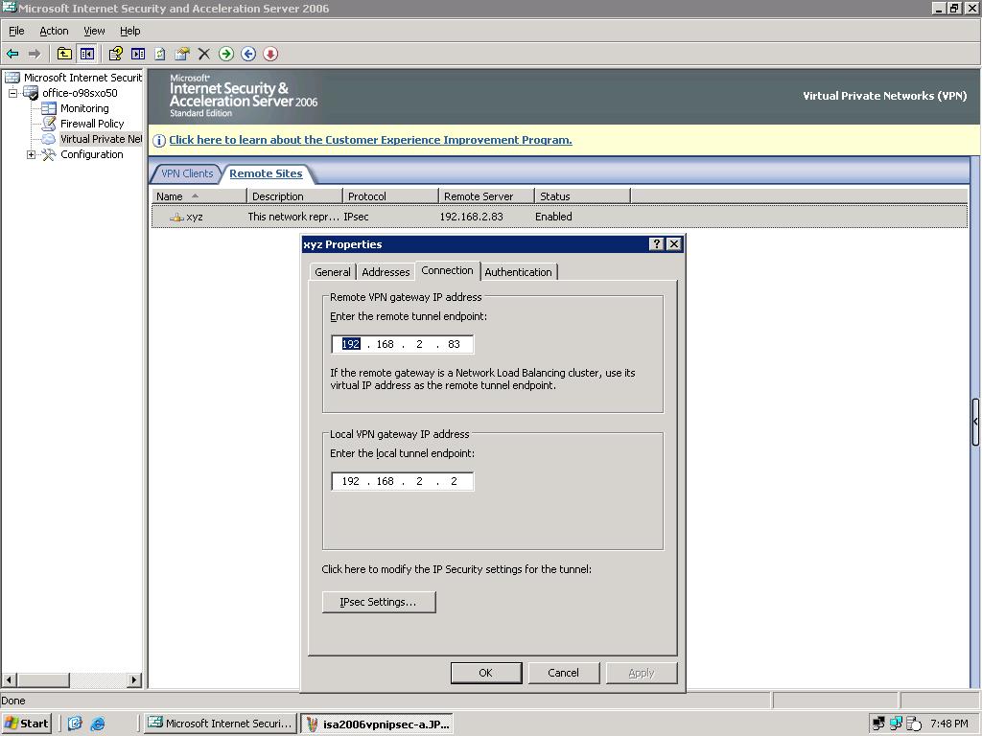Click the tree pane horizontal scrollbar right arrow
The image size is (982, 736).
134,679
